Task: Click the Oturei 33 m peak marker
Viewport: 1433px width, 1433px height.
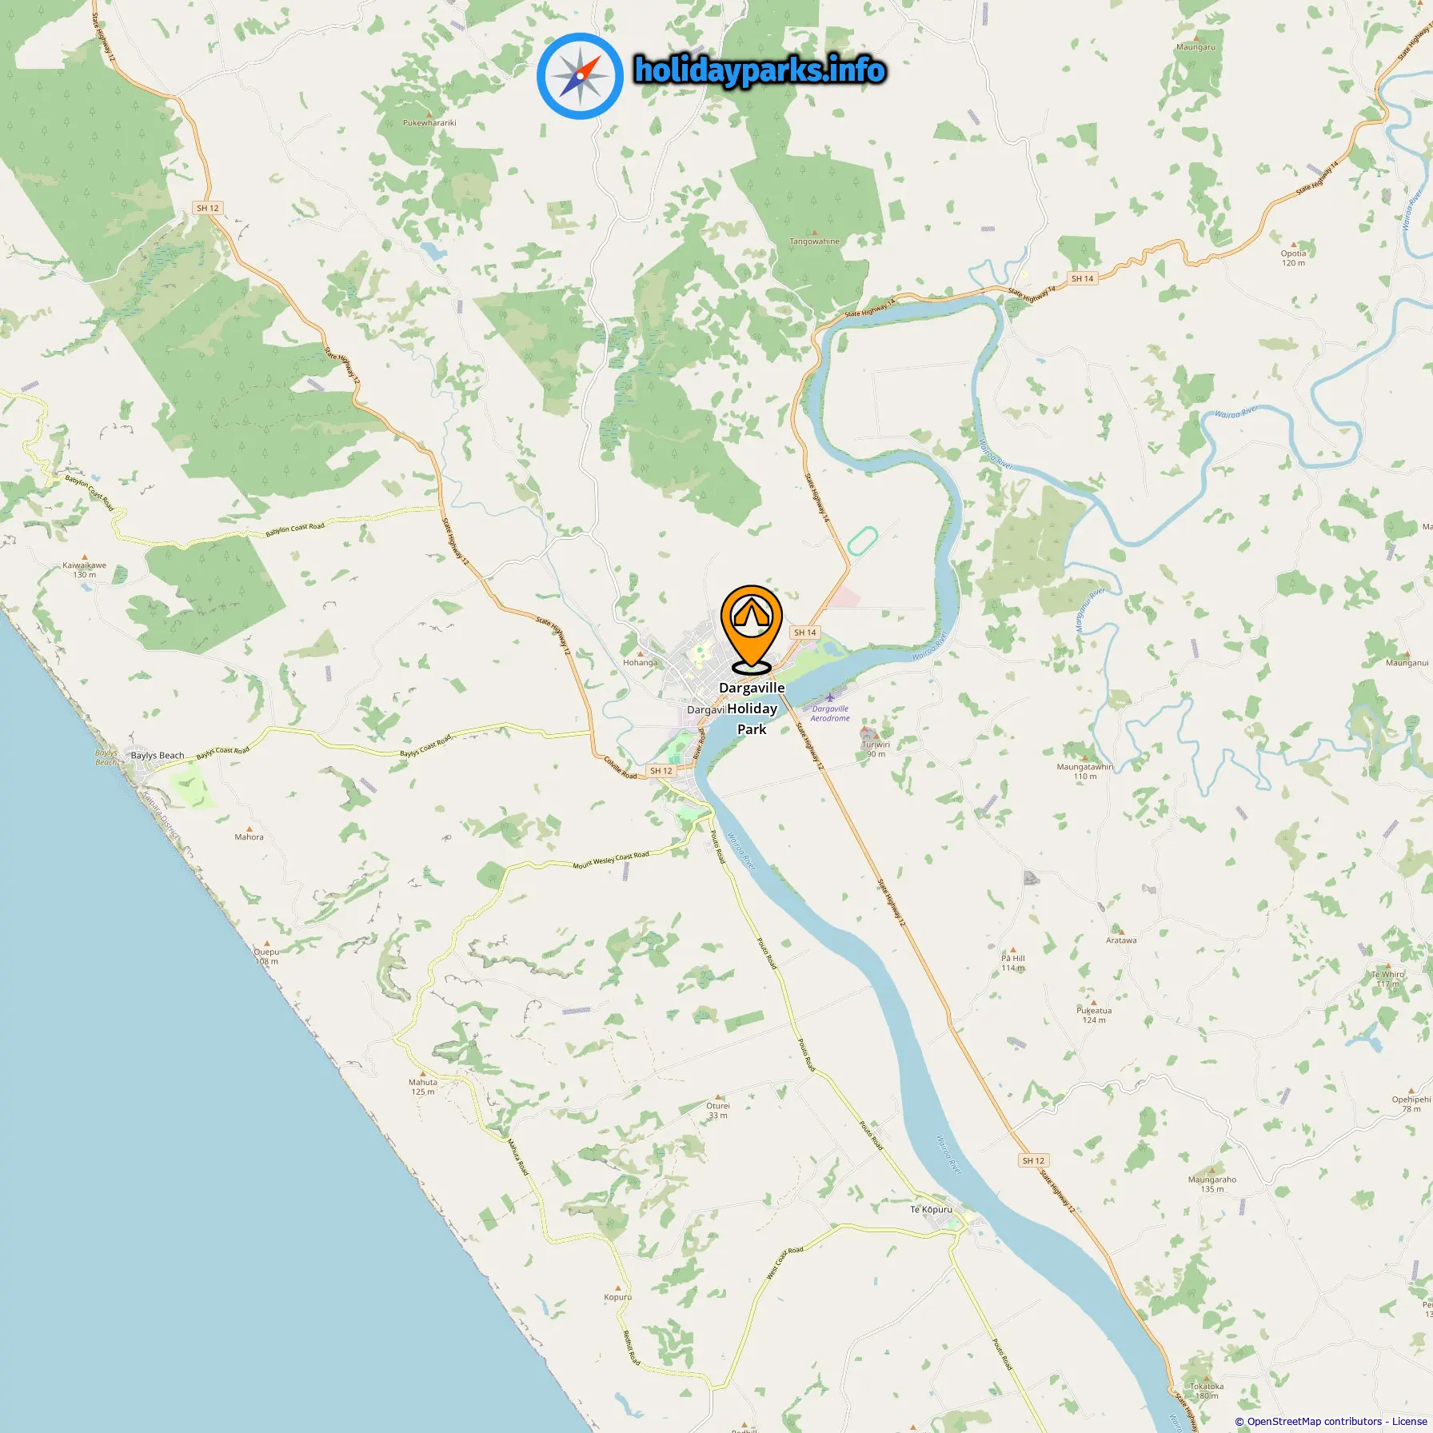Action: pos(718,1098)
